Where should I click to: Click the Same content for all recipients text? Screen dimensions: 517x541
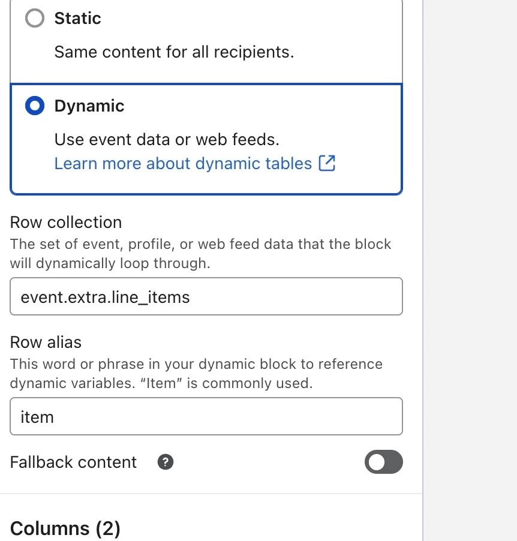(x=174, y=52)
